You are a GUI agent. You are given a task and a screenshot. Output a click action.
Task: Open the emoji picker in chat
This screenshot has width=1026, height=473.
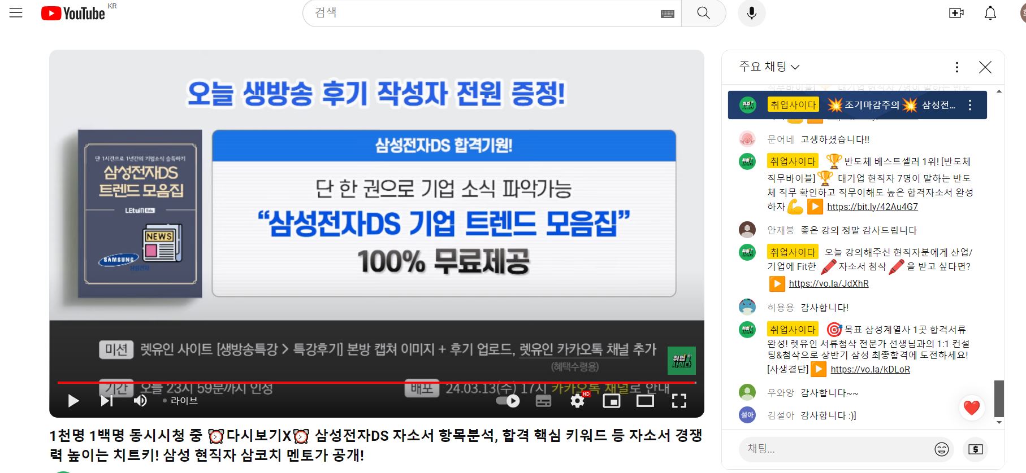[941, 449]
